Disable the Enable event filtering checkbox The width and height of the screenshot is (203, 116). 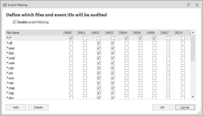[x=15, y=22]
